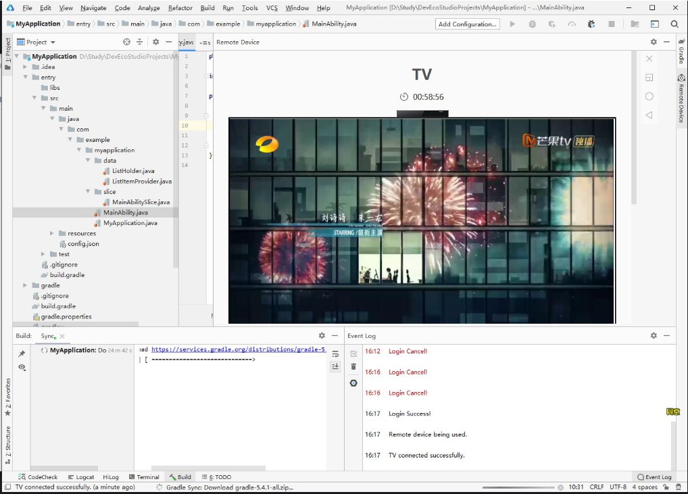Screen dimensions: 688x494
Task: Click the remote device back triangle icon
Action: point(649,115)
